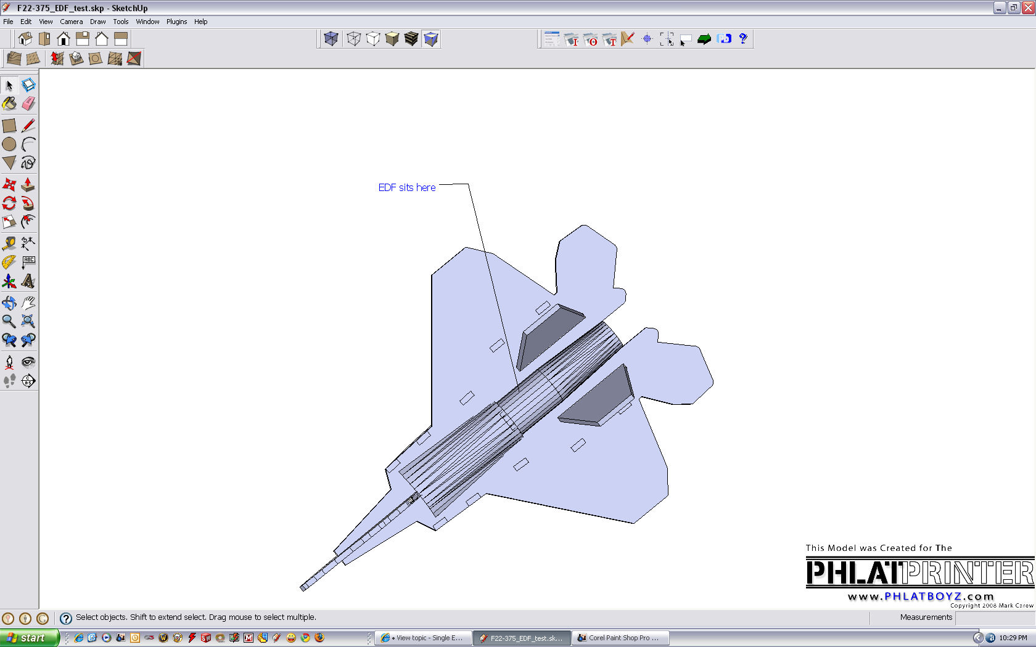This screenshot has width=1036, height=647.
Task: Switch to Wireframe face style
Action: tap(353, 39)
